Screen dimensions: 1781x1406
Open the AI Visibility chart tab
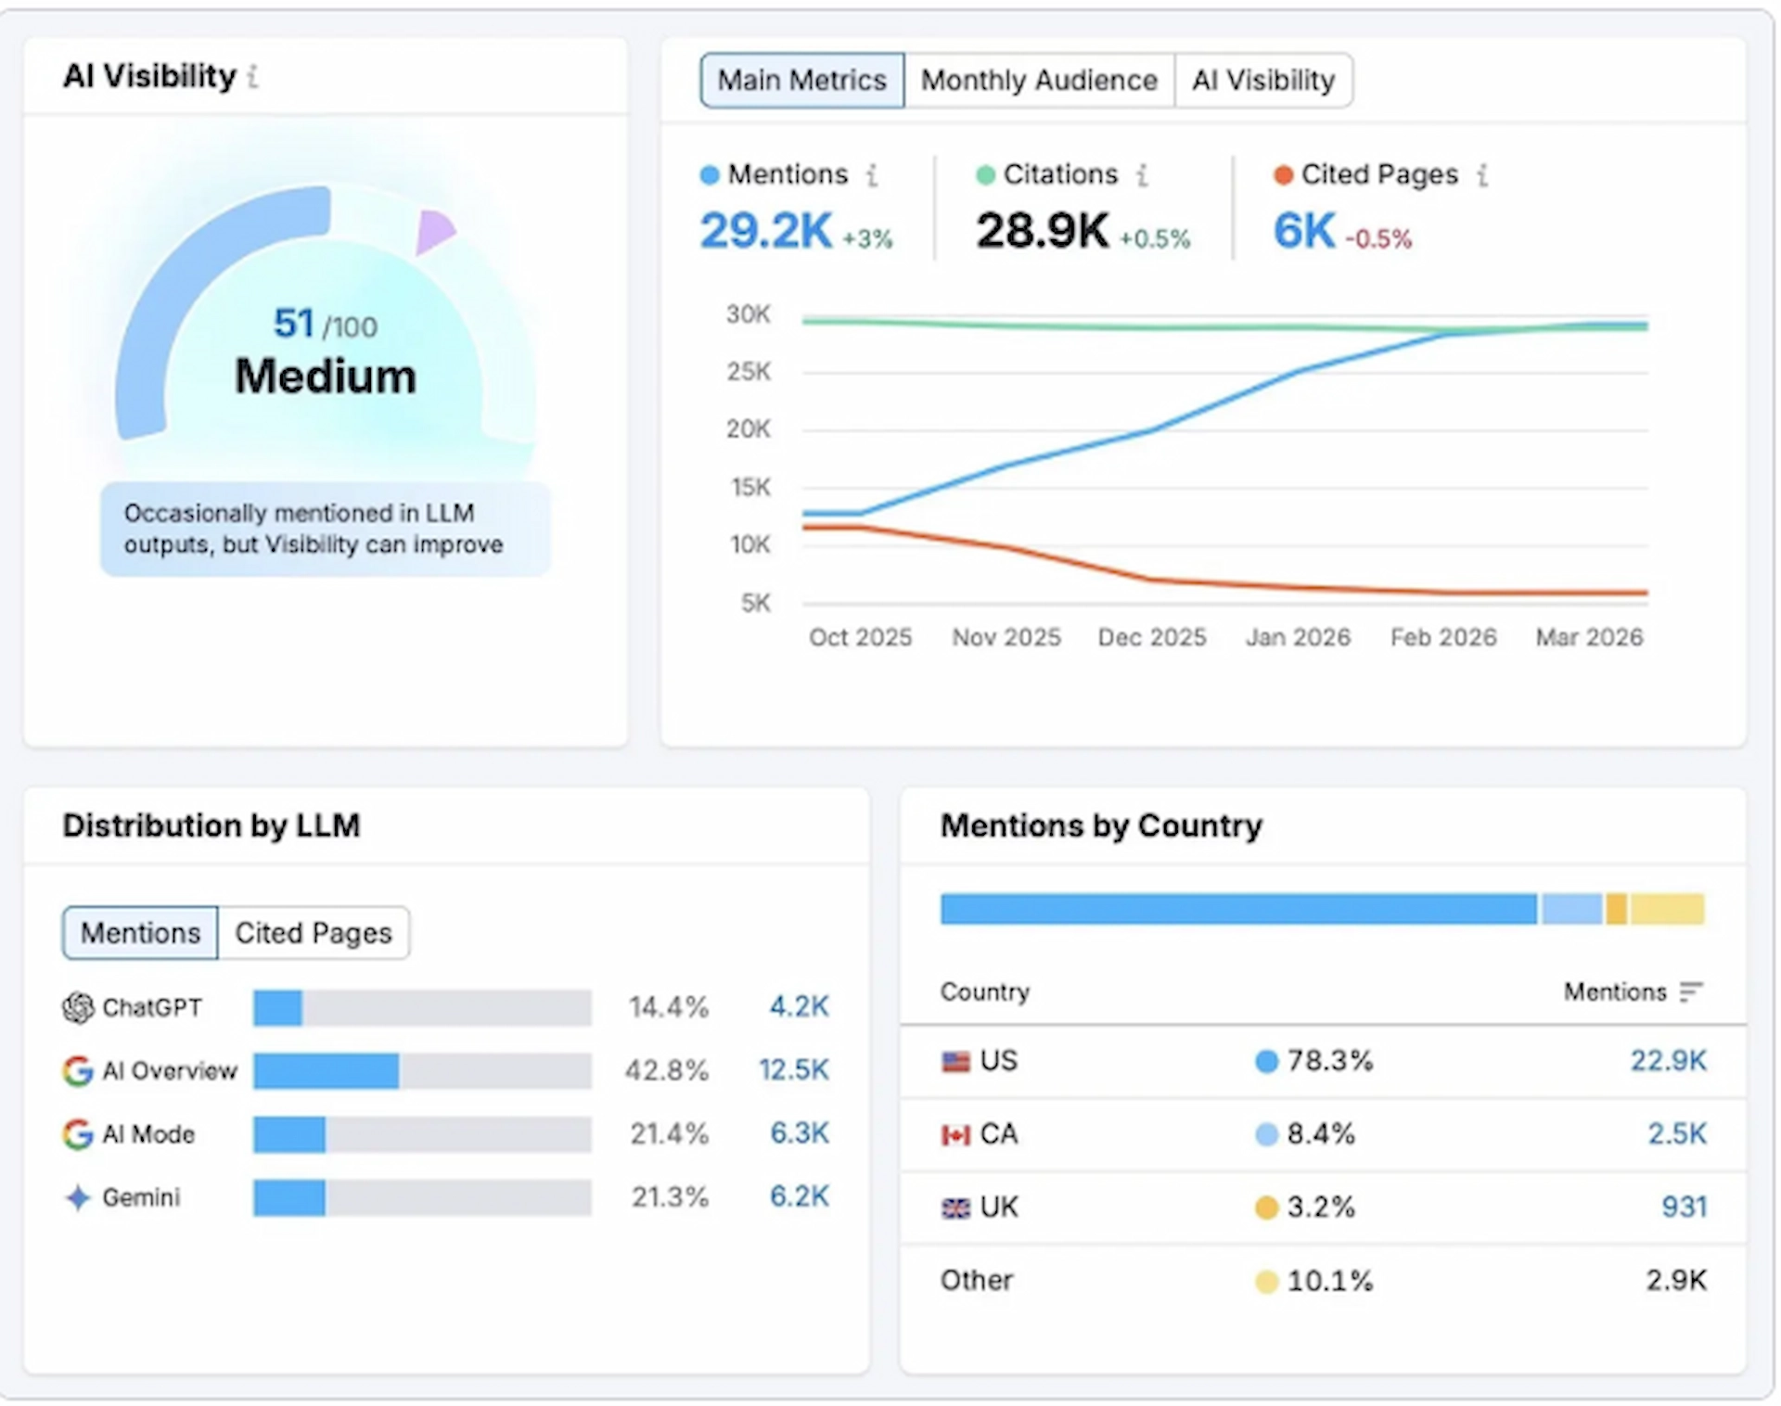pyautogui.click(x=1263, y=81)
